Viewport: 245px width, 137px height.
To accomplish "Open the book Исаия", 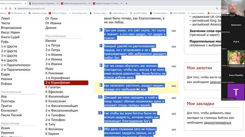I will pos(5,128).
